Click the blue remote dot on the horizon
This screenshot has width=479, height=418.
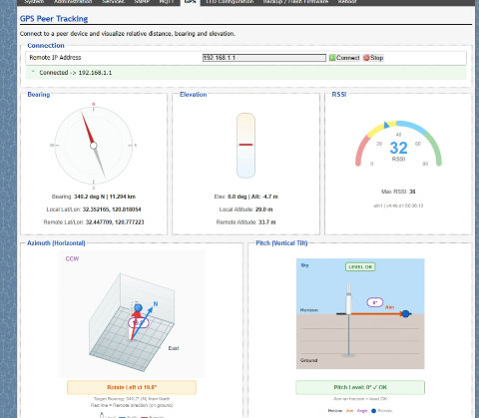(405, 313)
